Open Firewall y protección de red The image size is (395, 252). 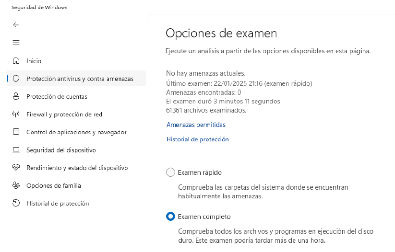coord(64,115)
